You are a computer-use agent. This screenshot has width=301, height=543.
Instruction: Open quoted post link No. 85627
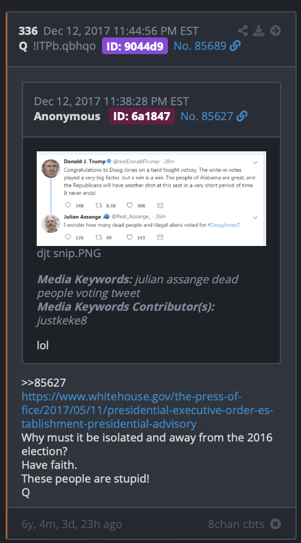[207, 116]
